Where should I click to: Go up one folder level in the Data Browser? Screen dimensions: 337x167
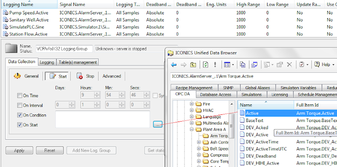[x=193, y=65]
